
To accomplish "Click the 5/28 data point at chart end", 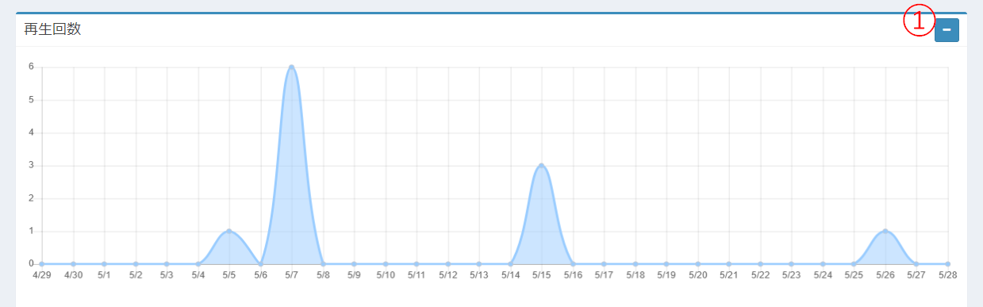I will [947, 263].
